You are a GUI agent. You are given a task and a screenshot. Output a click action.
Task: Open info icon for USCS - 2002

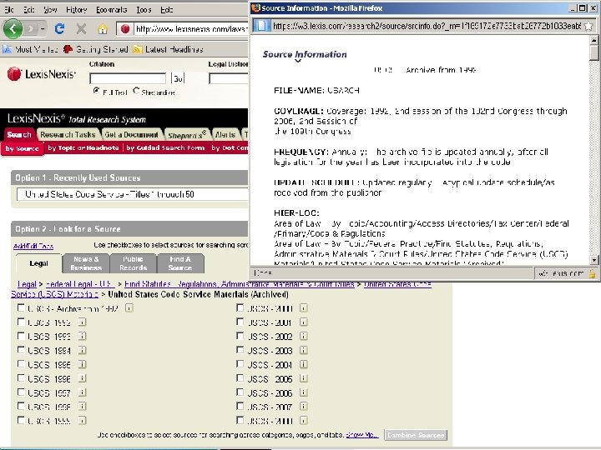(304, 336)
